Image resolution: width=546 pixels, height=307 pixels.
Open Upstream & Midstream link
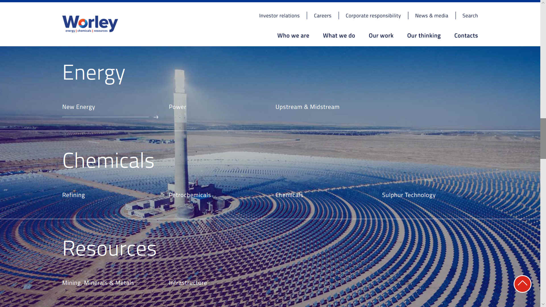click(x=307, y=107)
